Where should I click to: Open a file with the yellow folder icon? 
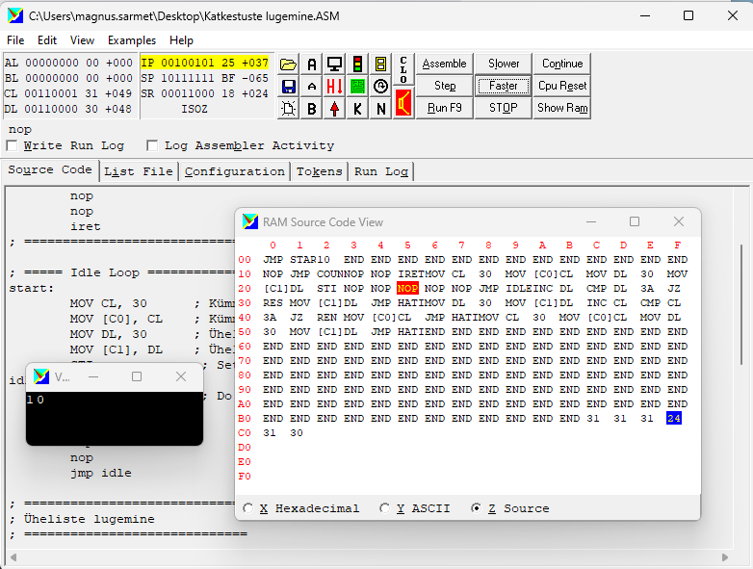(288, 64)
